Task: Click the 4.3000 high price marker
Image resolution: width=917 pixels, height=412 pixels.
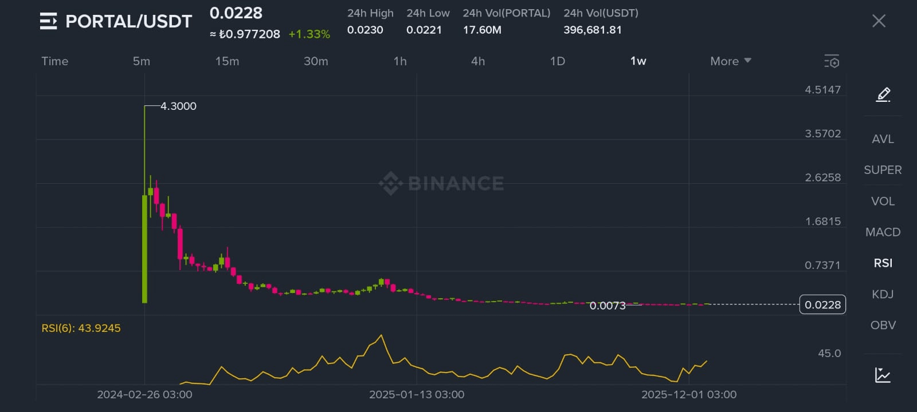Action: point(178,106)
